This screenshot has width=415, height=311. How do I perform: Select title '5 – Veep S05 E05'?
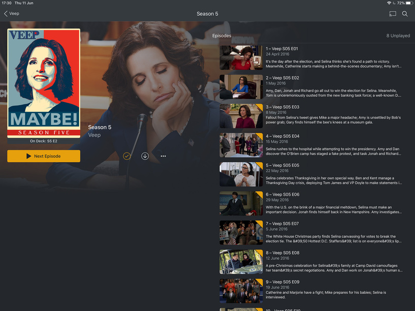click(282, 165)
